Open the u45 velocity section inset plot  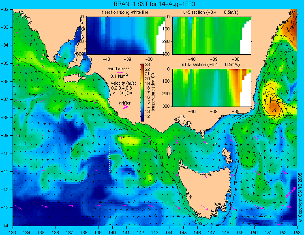pos(212,36)
